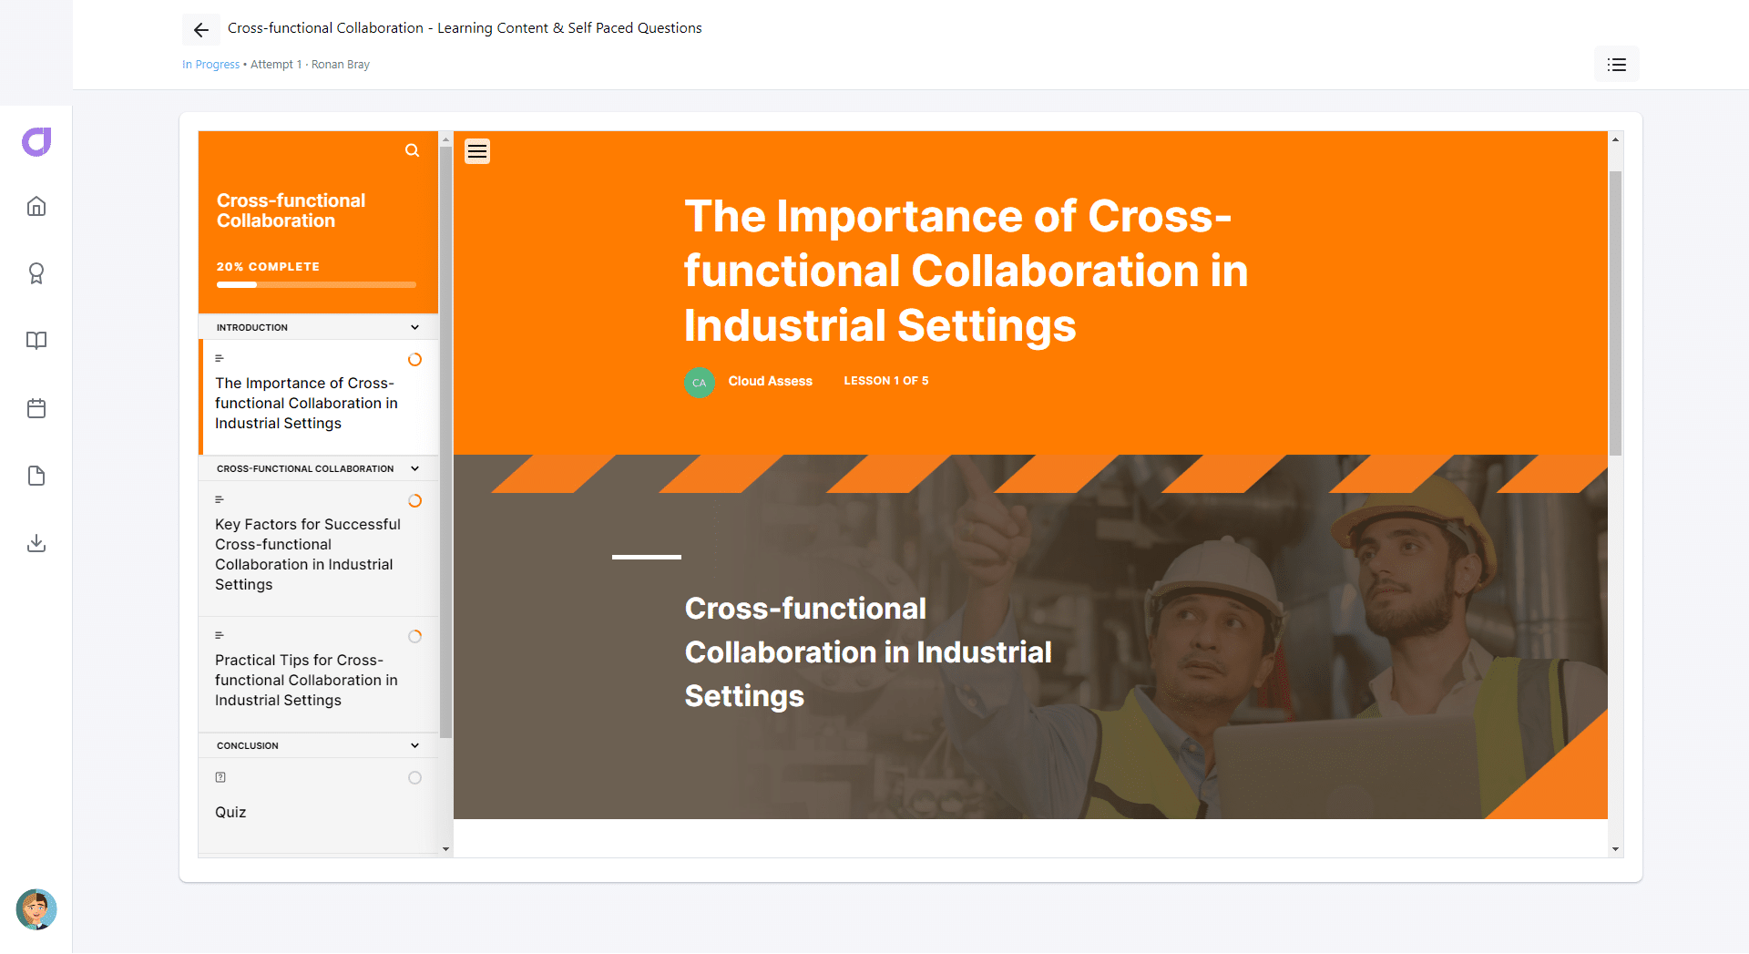
Task: Collapse the Cross-Functional Collaboration section chevron
Action: (415, 468)
